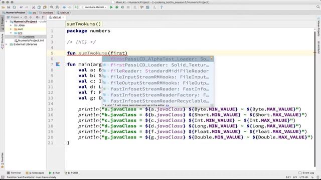This screenshot has height=180, width=321.
Task: Click the navigate Back arrow icon
Action: pos(64,7)
